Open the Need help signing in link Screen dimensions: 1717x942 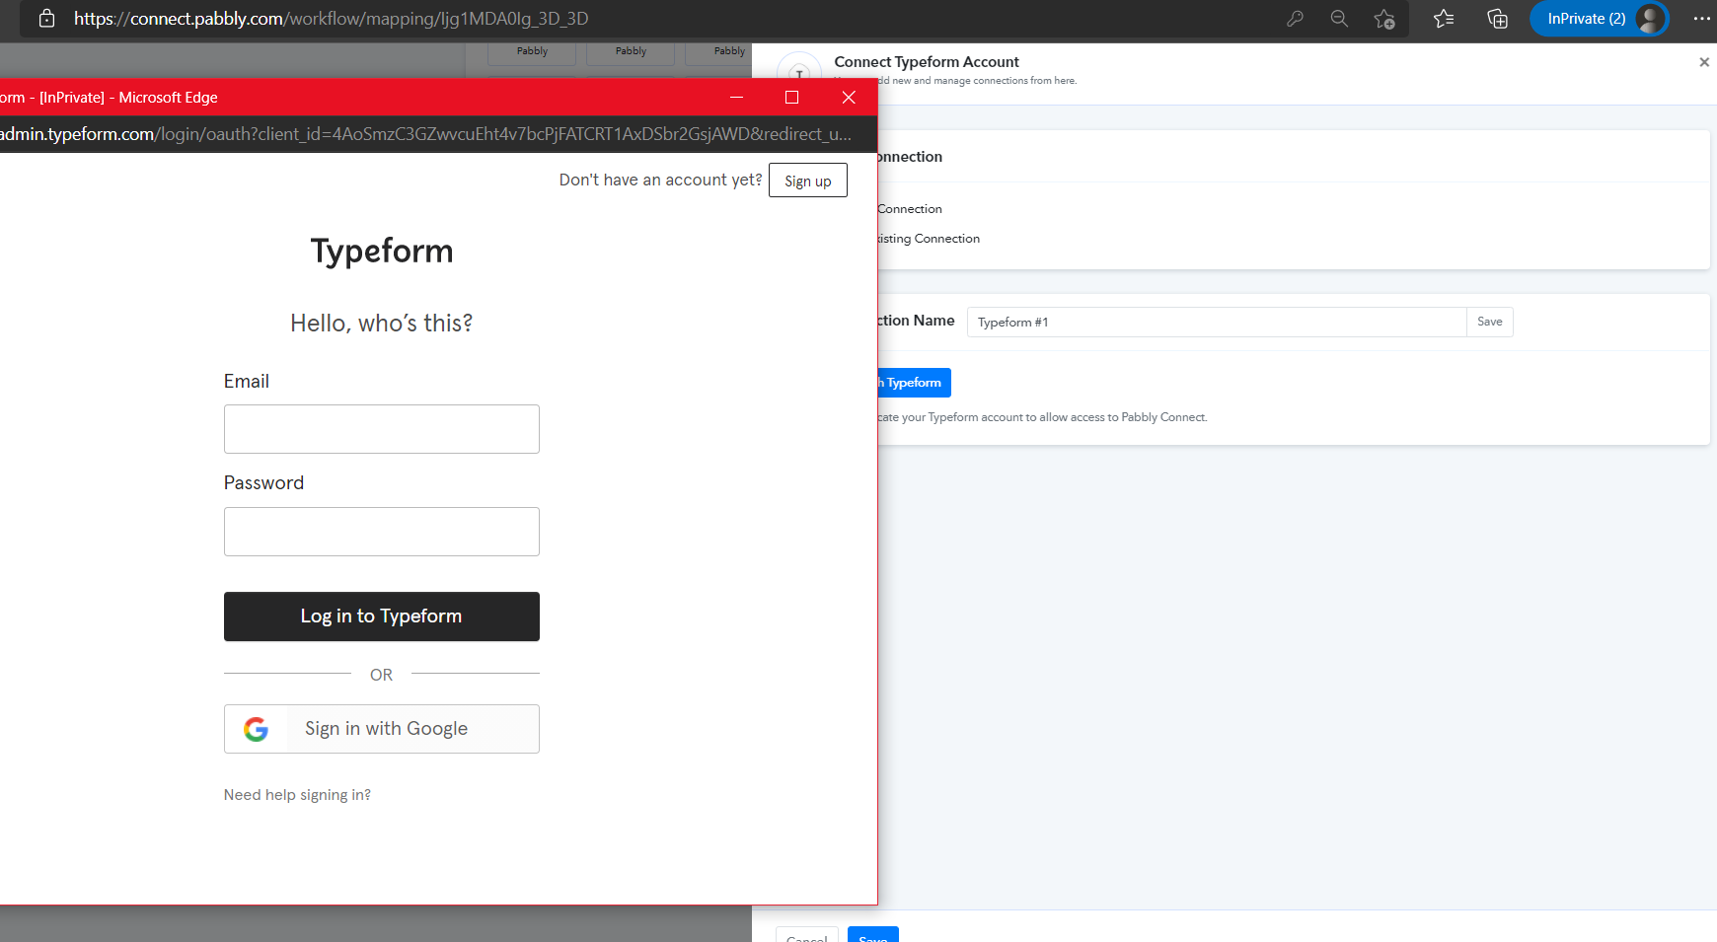pos(297,795)
